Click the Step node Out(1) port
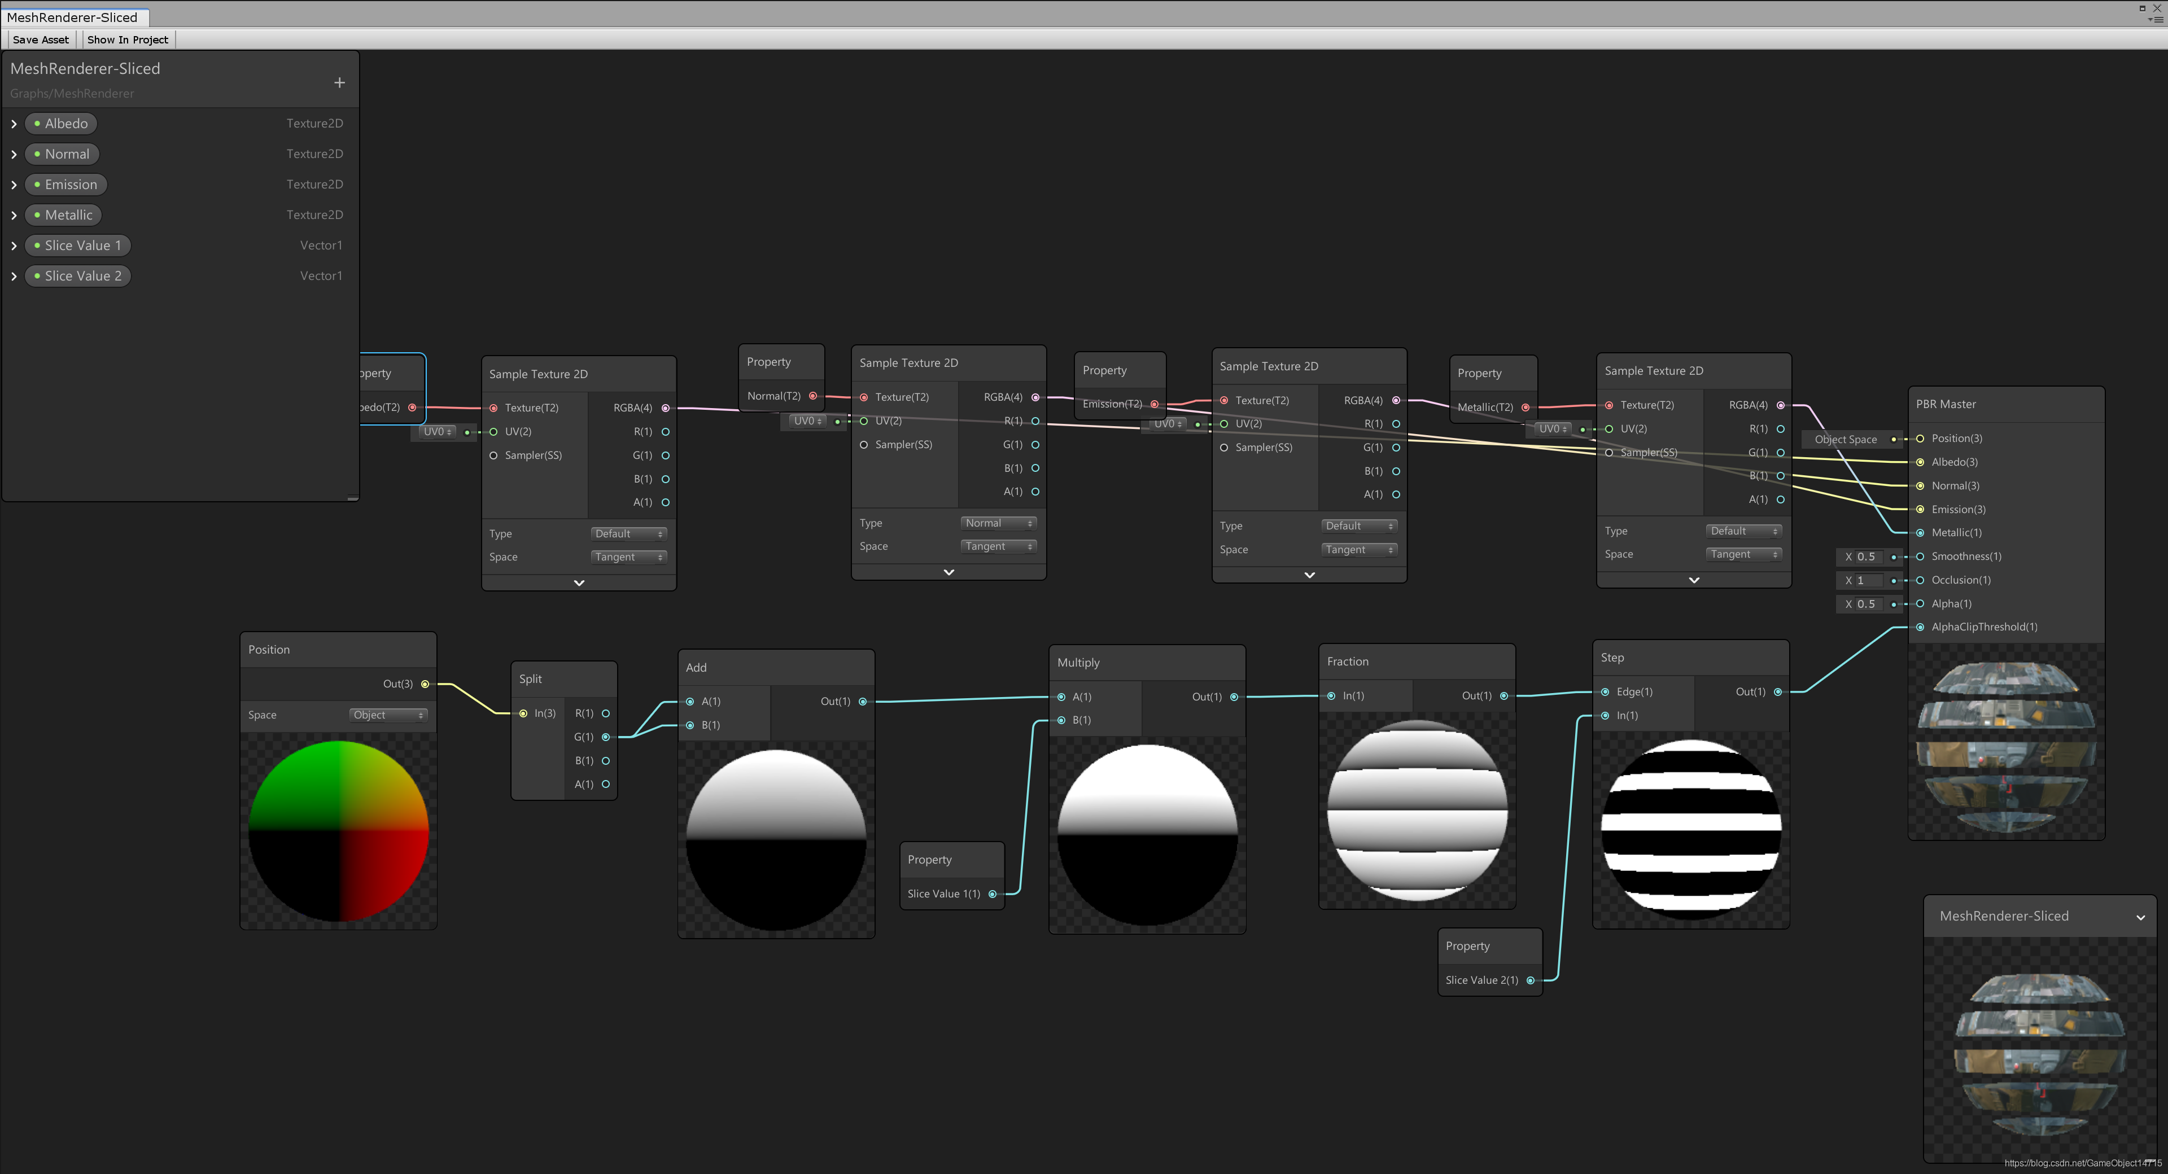 [1777, 692]
